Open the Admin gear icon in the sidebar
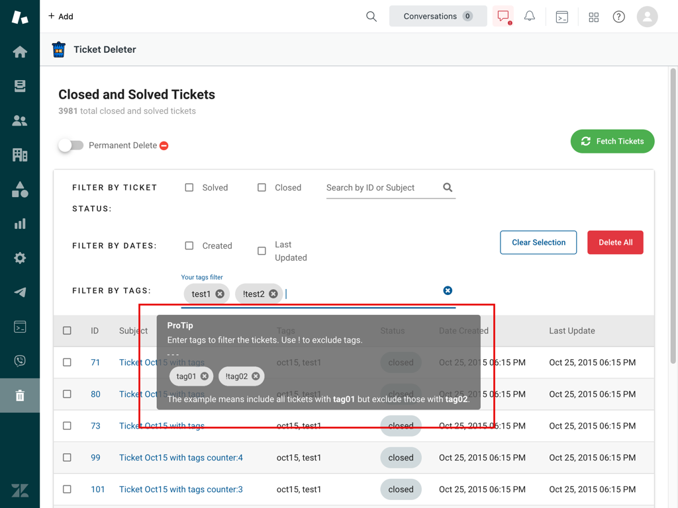 click(x=20, y=258)
